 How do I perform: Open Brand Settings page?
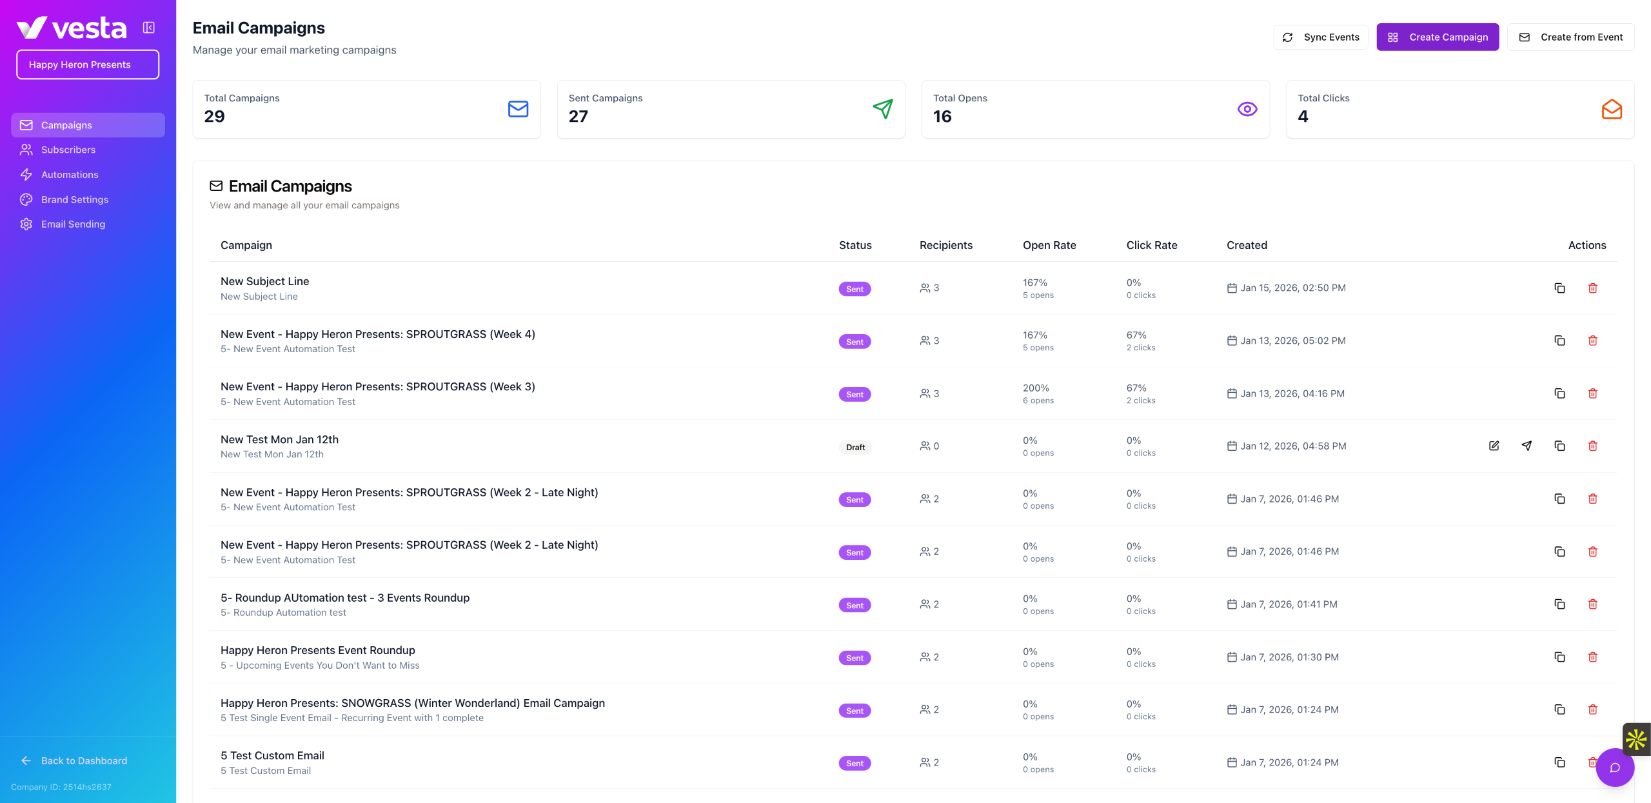click(x=74, y=199)
